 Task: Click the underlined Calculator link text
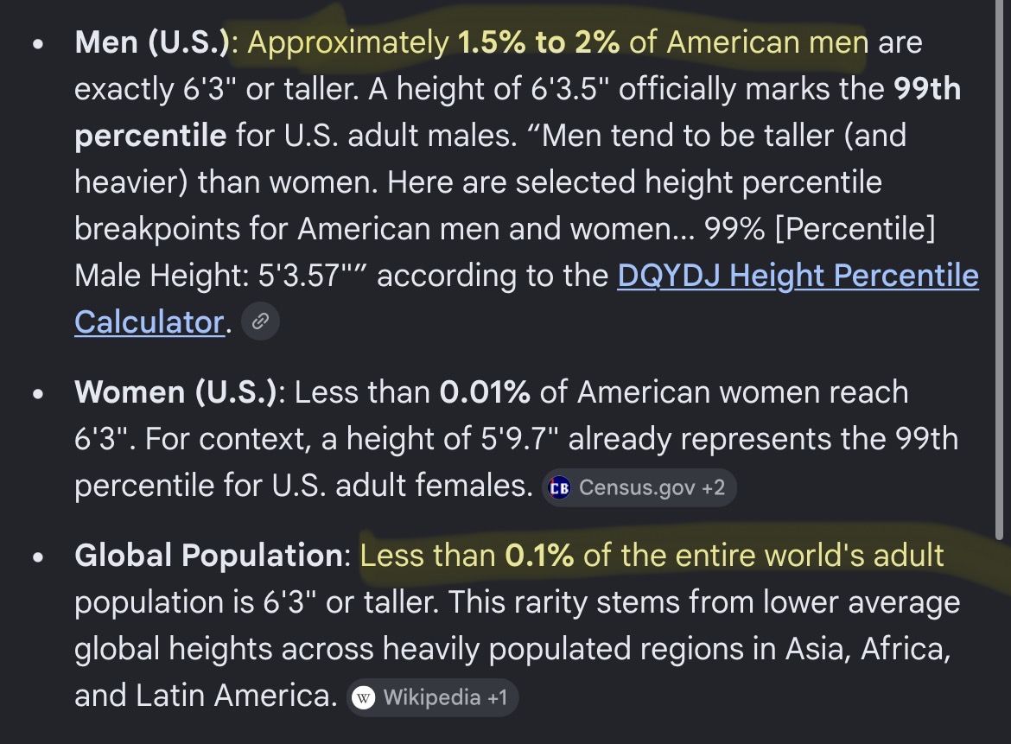[149, 322]
